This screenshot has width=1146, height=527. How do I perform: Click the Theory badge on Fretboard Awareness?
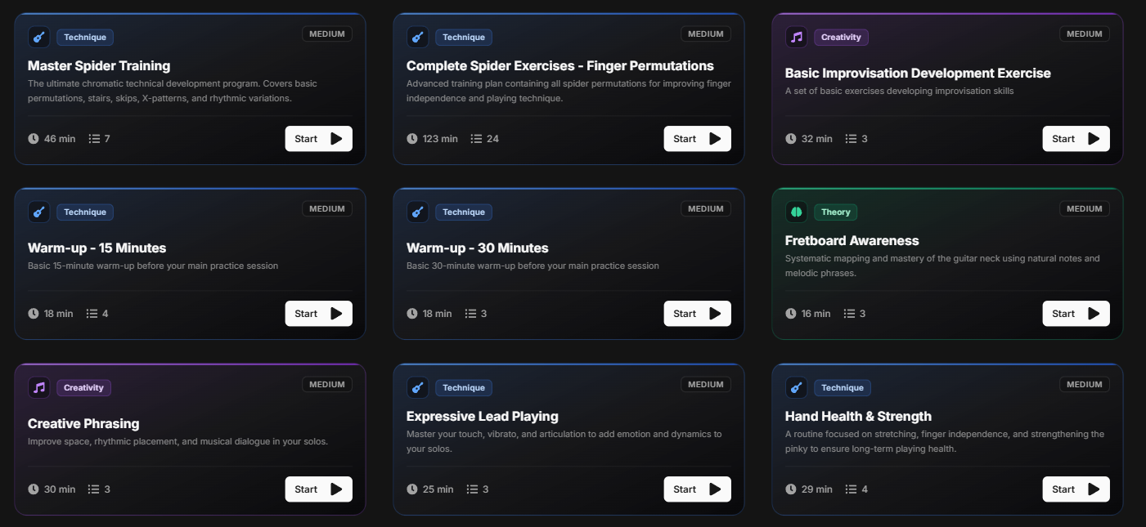tap(835, 212)
